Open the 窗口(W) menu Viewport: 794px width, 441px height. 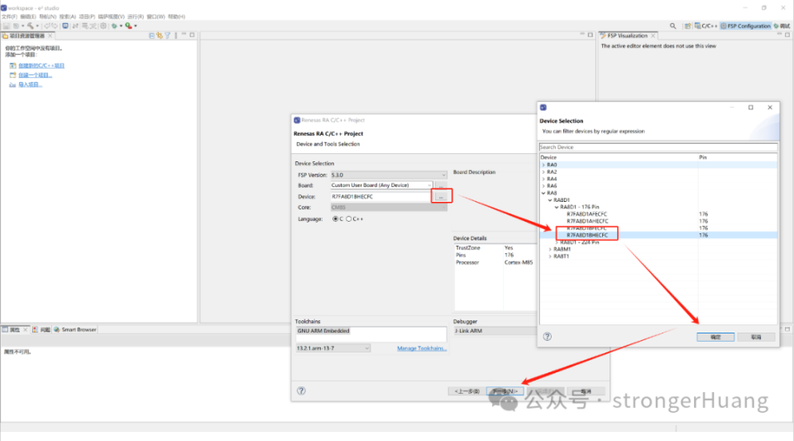click(155, 17)
